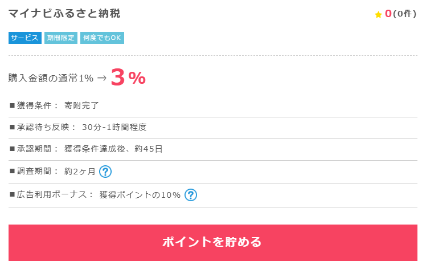The width and height of the screenshot is (422, 269).
Task: Click the red rating score 0
Action: tap(388, 14)
